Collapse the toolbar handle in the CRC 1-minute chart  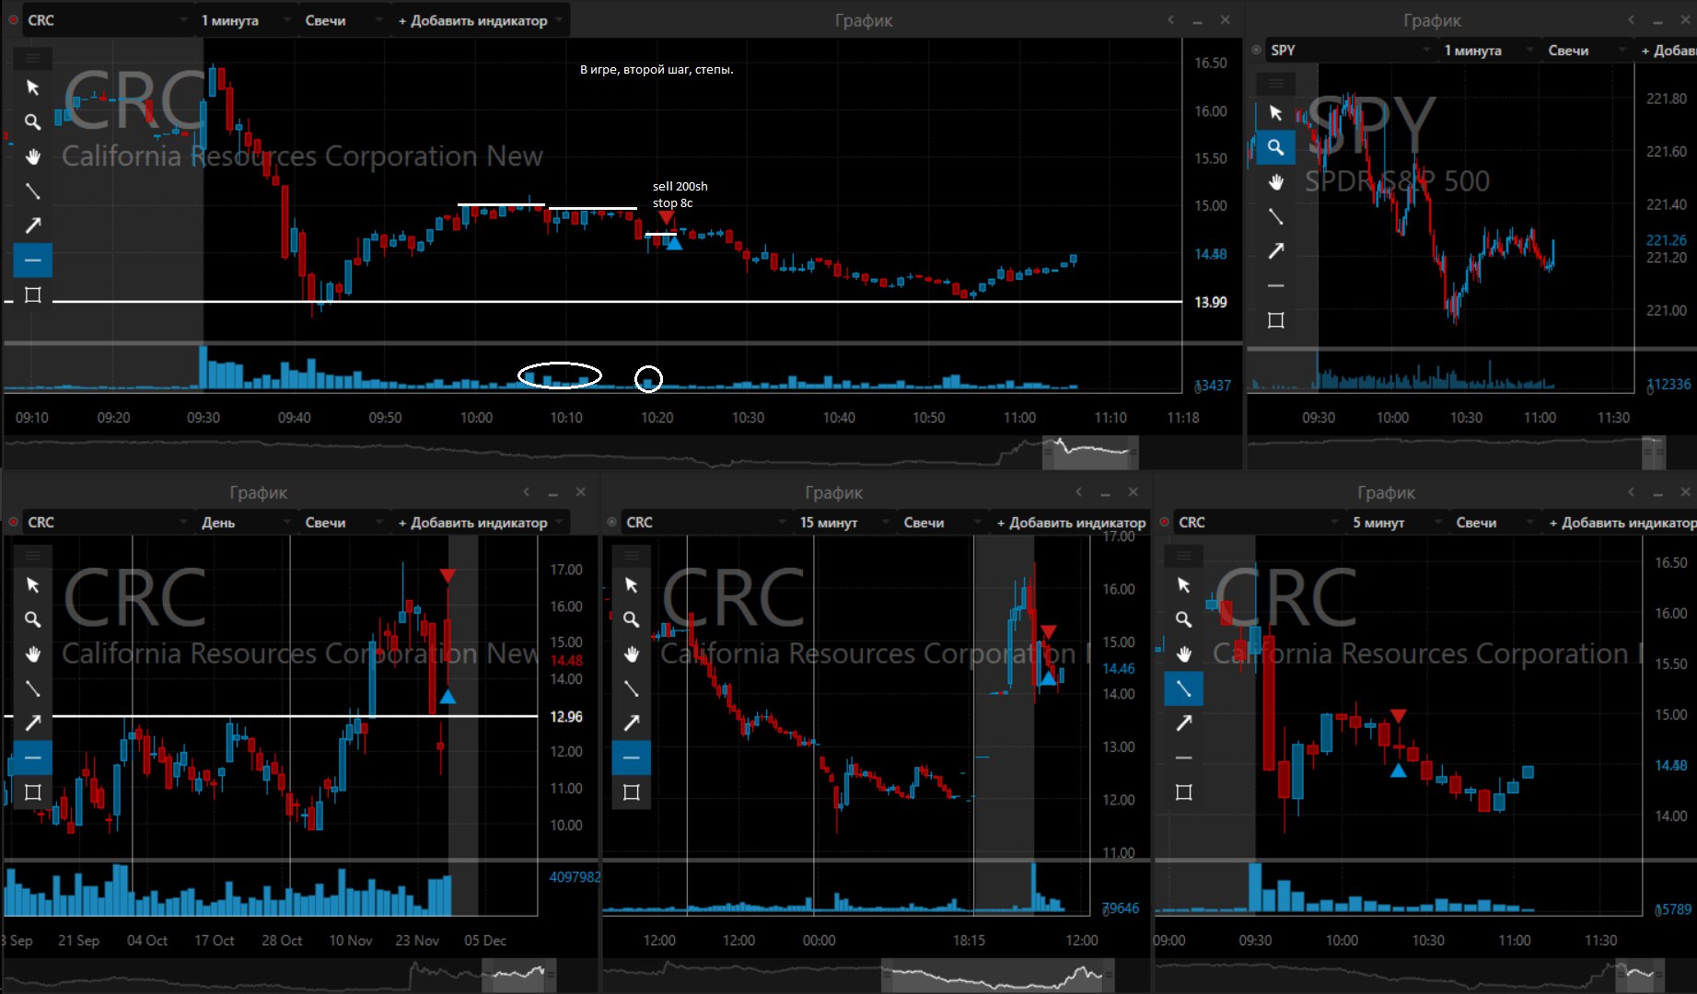32,58
